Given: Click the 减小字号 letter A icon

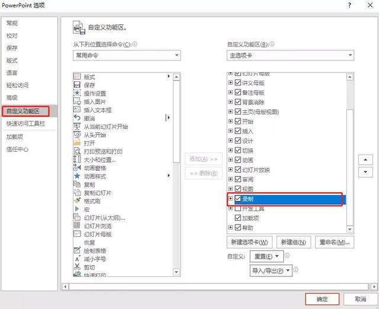Looking at the screenshot, I should 77,259.
